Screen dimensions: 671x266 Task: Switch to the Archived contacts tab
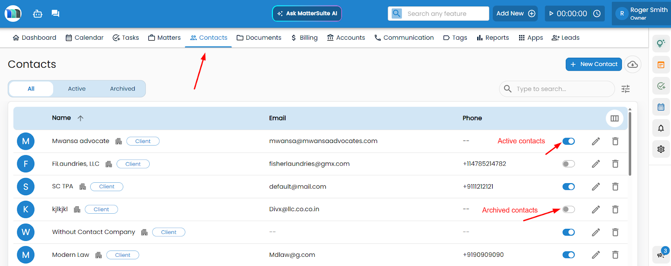coord(122,89)
